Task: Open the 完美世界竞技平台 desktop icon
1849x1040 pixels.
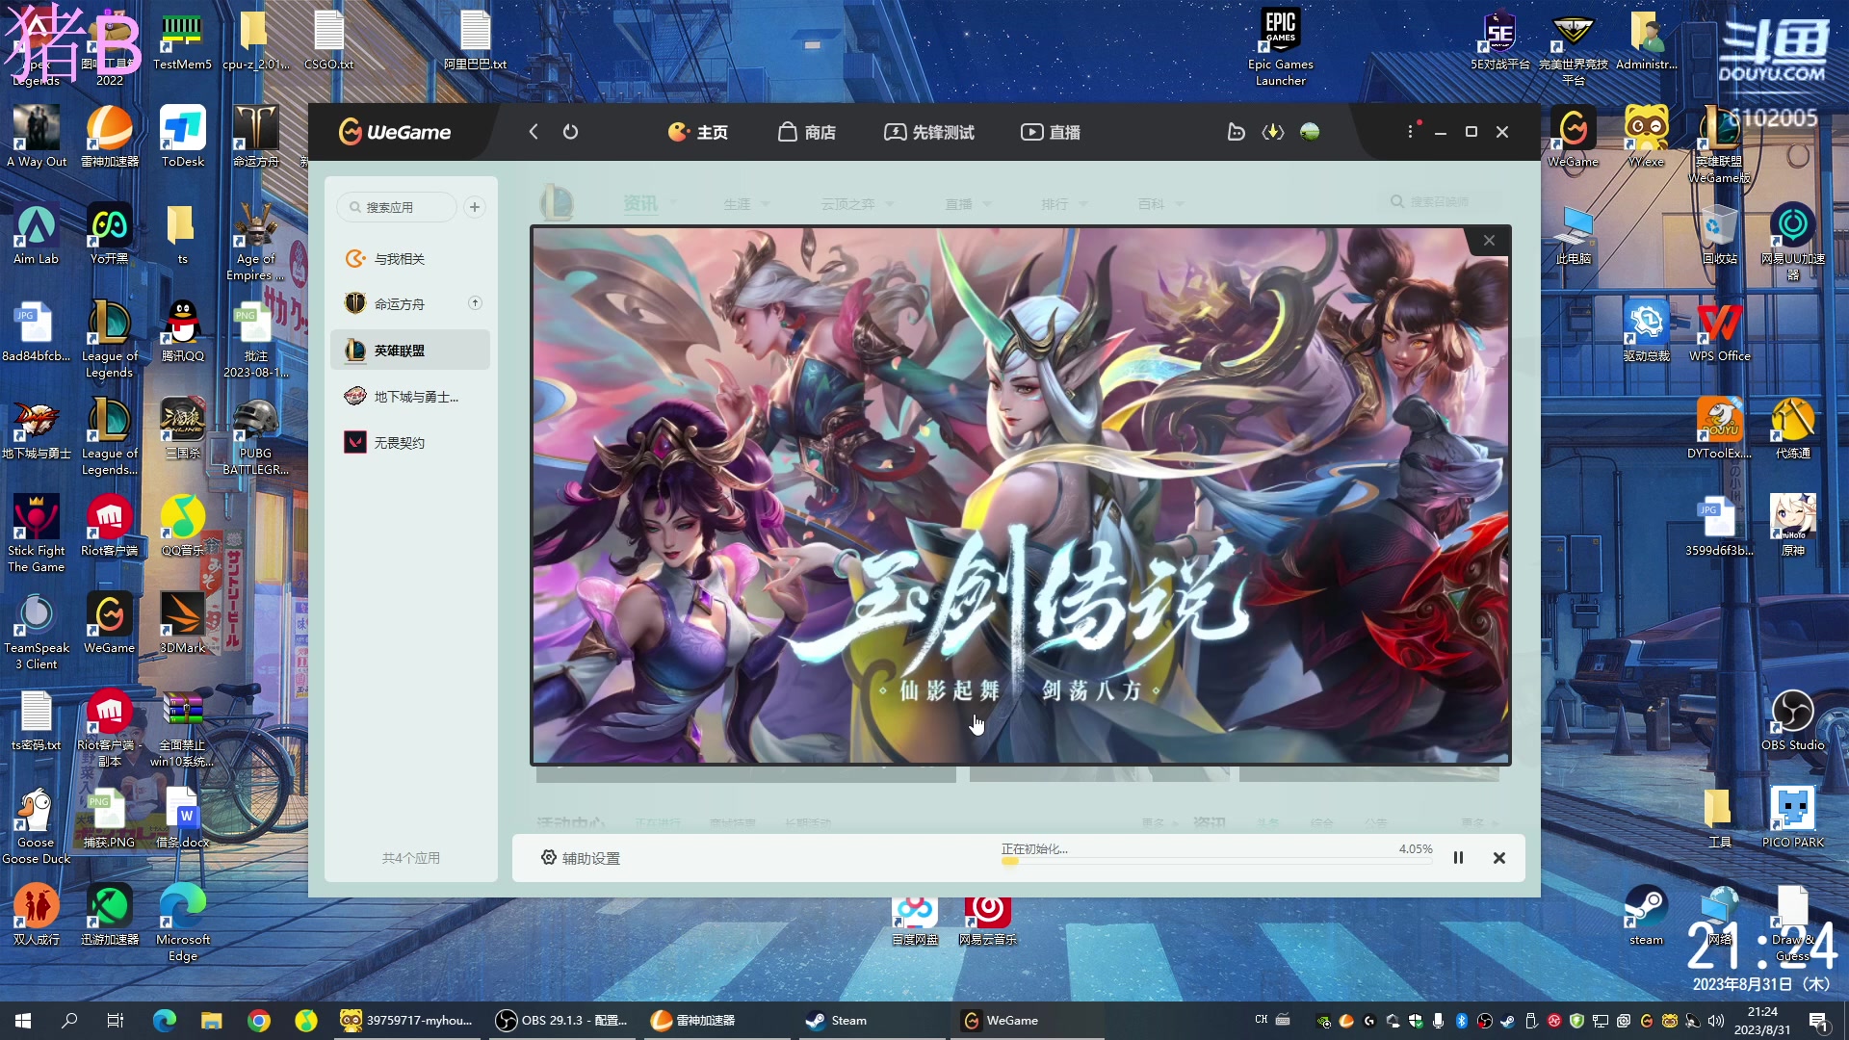Action: coord(1573,48)
